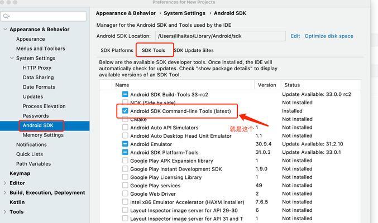The width and height of the screenshot is (378, 223).
Task: Select the Google Play services row name
Action: pyautogui.click(x=155, y=186)
